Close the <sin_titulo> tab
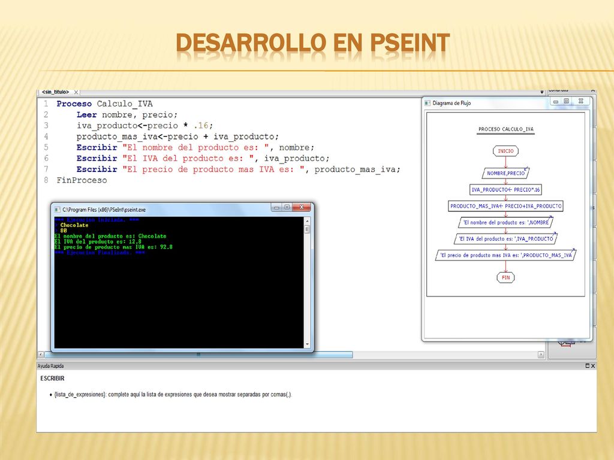The image size is (614, 460). pyautogui.click(x=76, y=92)
